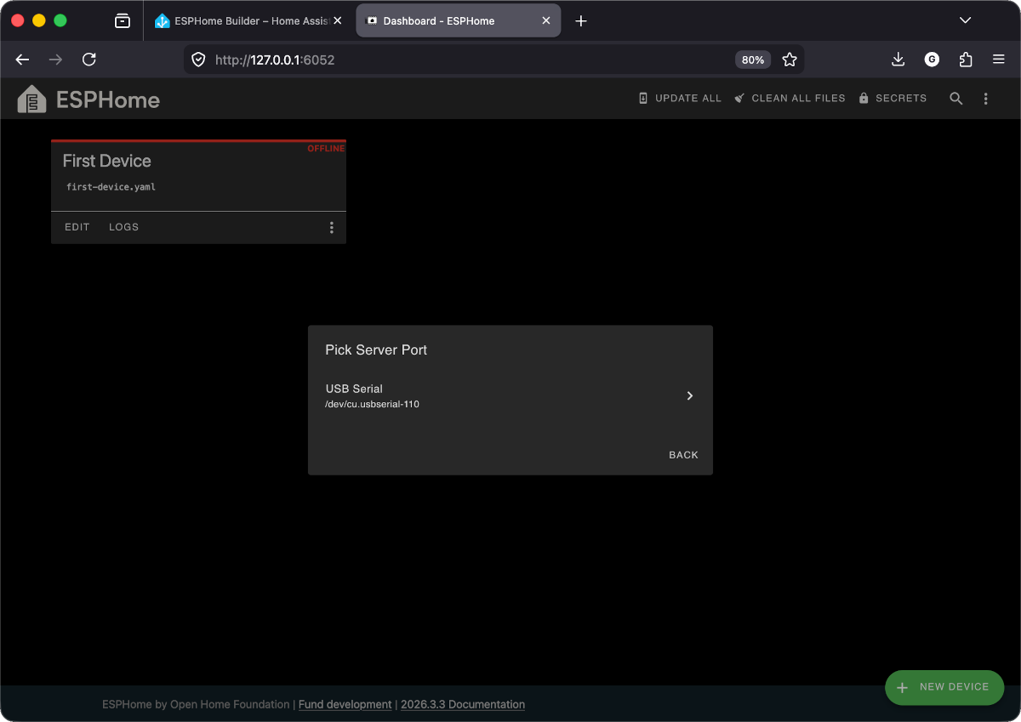Open a new browser tab
Viewport: 1021px width, 722px height.
click(581, 20)
